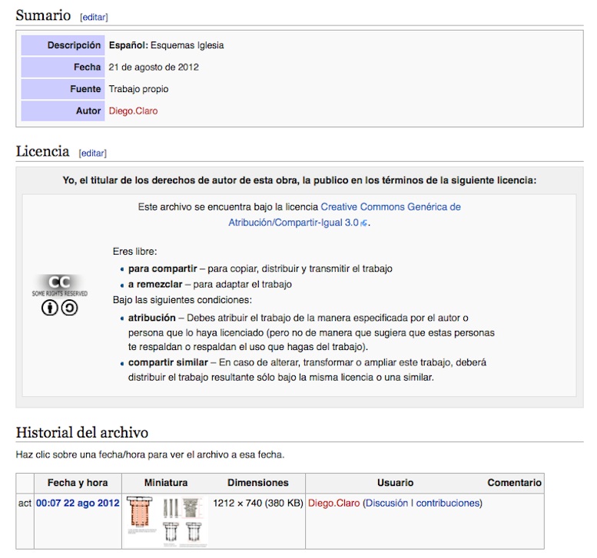
Task: Open the Creative Commons Genérica license link
Action: [390, 207]
